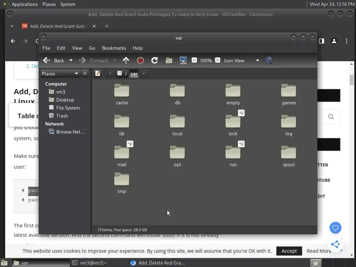This screenshot has height=267, width=356.
Task: Select the empty folder icon
Action: tap(233, 91)
